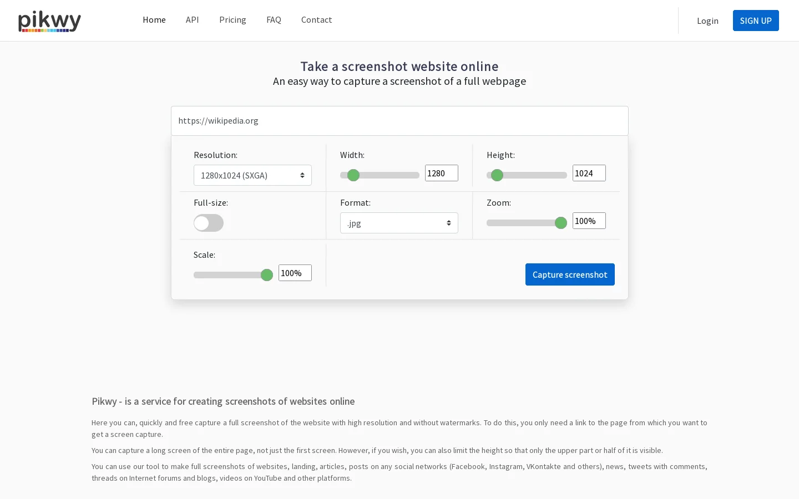Click the Scale percentage field
The width and height of the screenshot is (799, 499).
pyautogui.click(x=295, y=273)
